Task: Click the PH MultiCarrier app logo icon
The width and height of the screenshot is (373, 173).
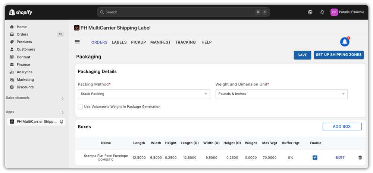Action: (76, 28)
